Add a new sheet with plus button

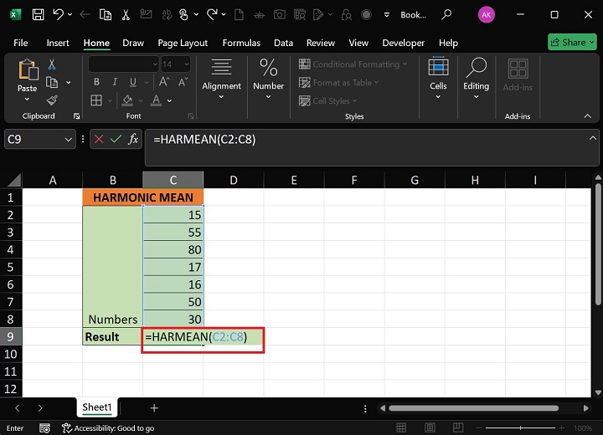(x=154, y=407)
